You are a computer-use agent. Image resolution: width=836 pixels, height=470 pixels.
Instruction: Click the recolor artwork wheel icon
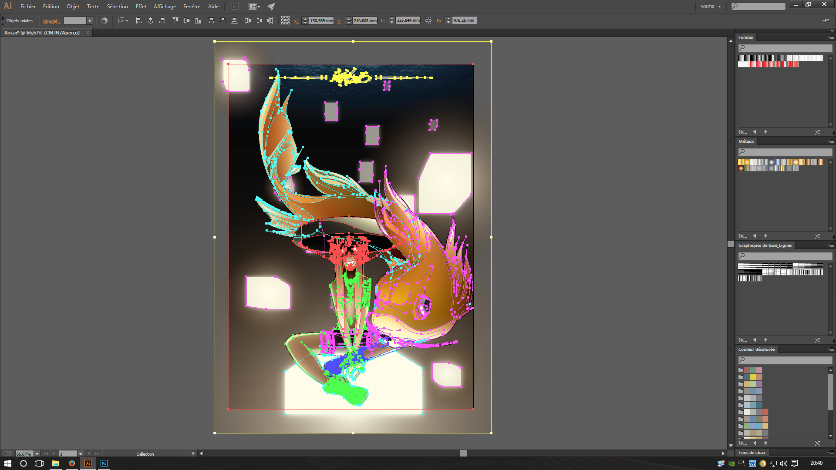(104, 20)
